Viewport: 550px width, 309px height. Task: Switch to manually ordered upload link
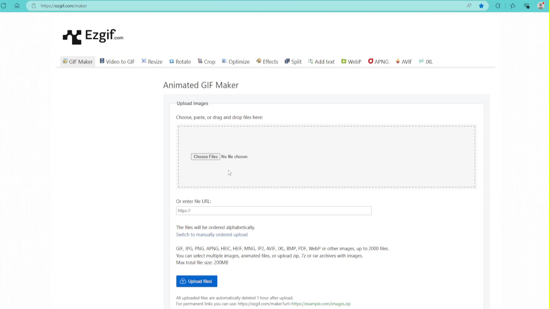point(212,235)
